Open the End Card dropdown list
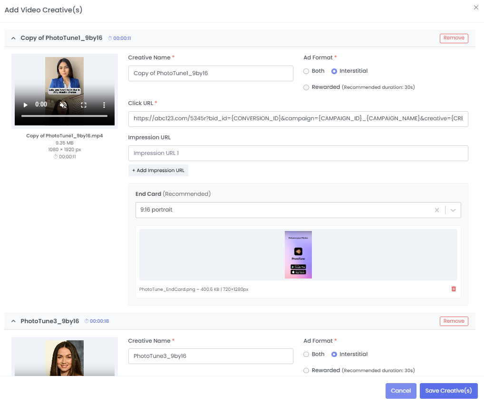 [x=453, y=210]
